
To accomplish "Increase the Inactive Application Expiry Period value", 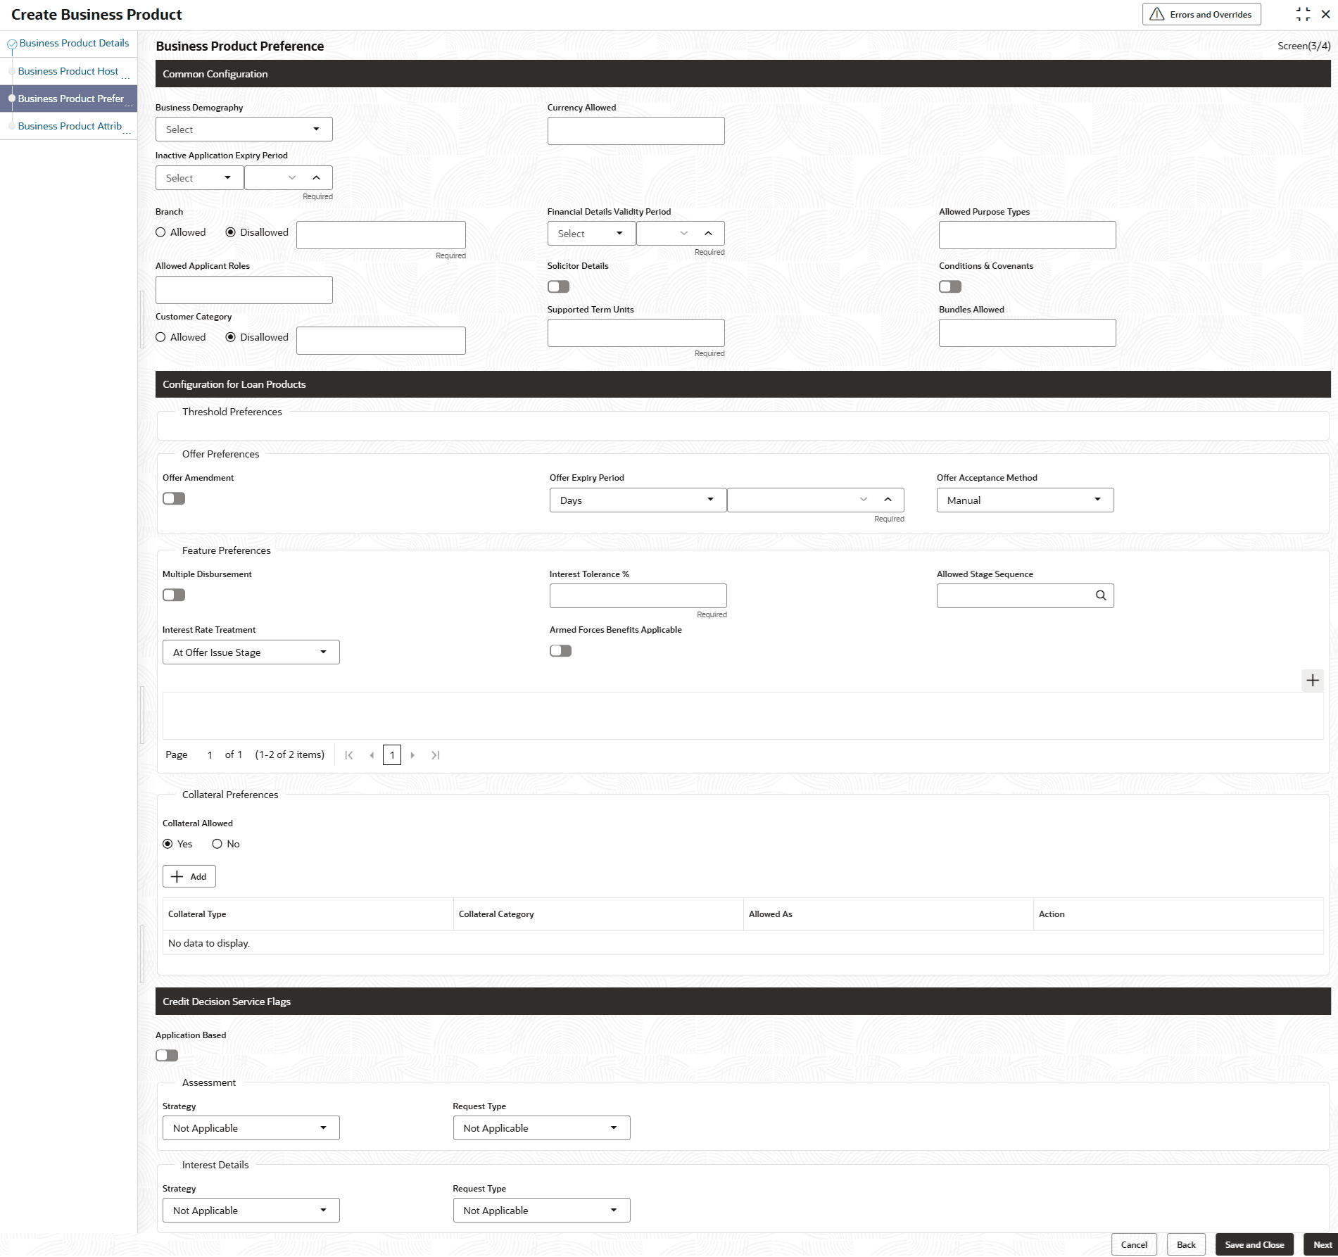I will coord(317,178).
